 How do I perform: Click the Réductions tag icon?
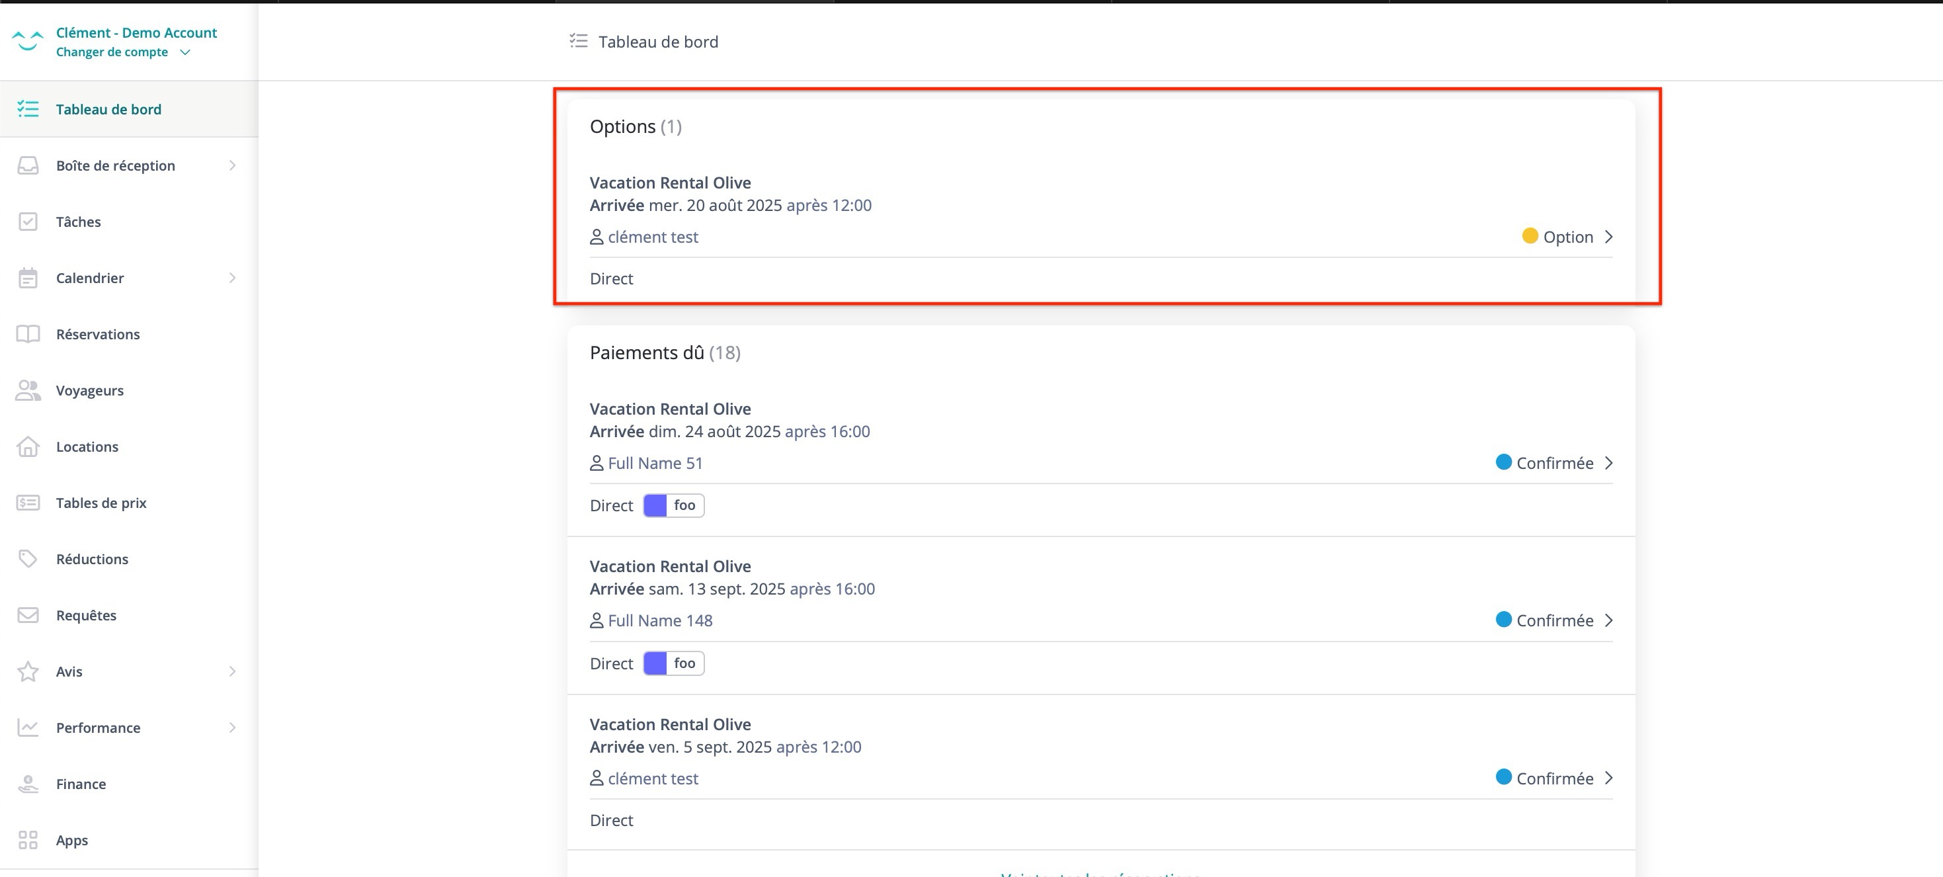[x=28, y=559]
